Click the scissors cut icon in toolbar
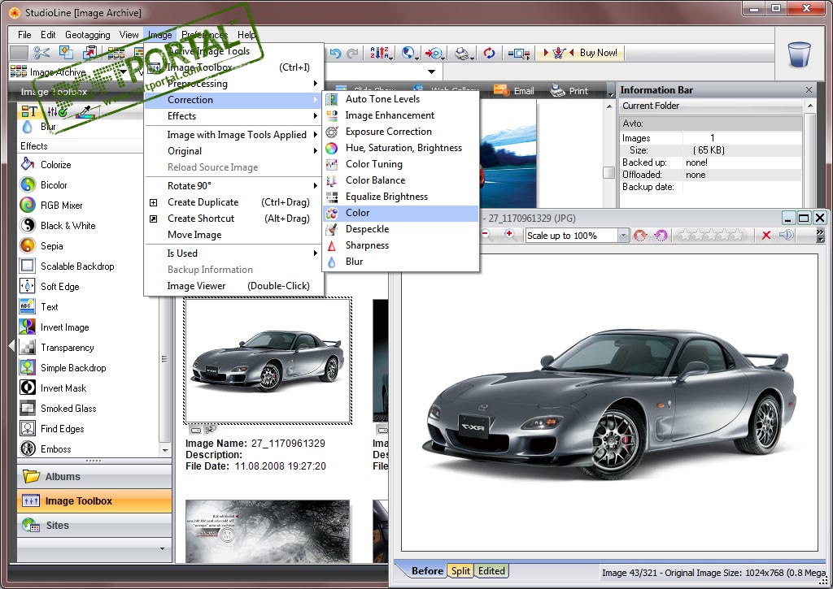Viewport: 833px width, 589px height. point(41,53)
